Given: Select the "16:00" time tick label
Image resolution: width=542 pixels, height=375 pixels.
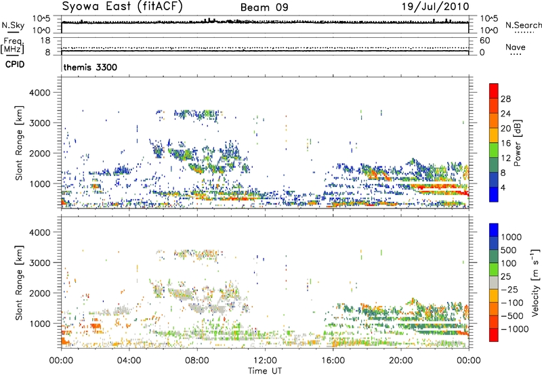Looking at the screenshot, I should [333, 361].
